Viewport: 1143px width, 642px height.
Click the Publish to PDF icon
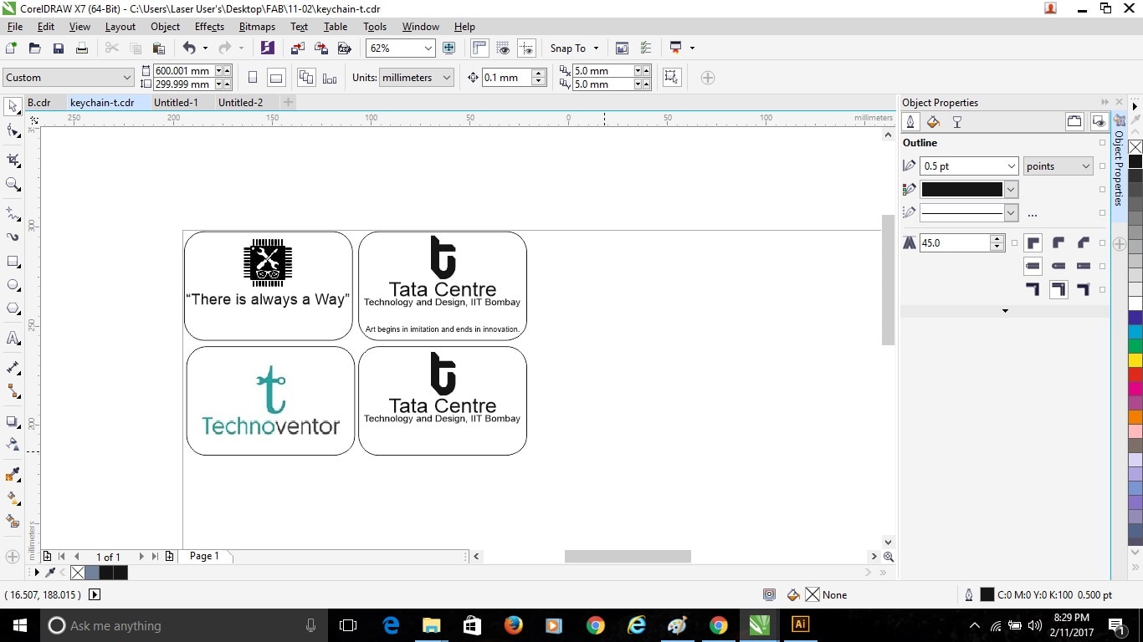(344, 48)
